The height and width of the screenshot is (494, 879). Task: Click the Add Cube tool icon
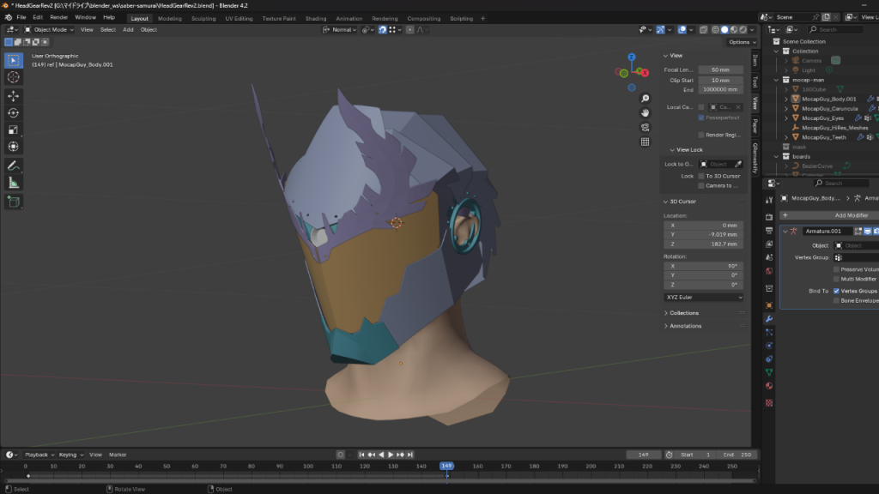click(14, 202)
